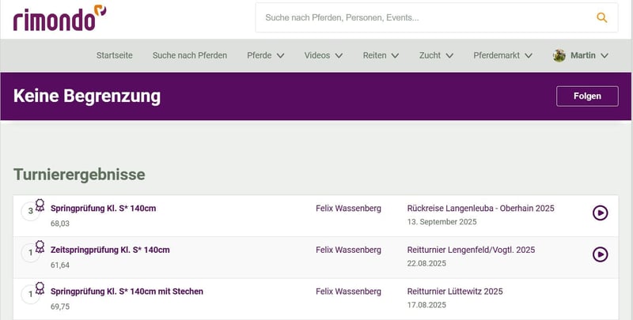This screenshot has width=633, height=320.
Task: Click the rosette icon of Zeitspringprüfung row
Action: point(39,247)
